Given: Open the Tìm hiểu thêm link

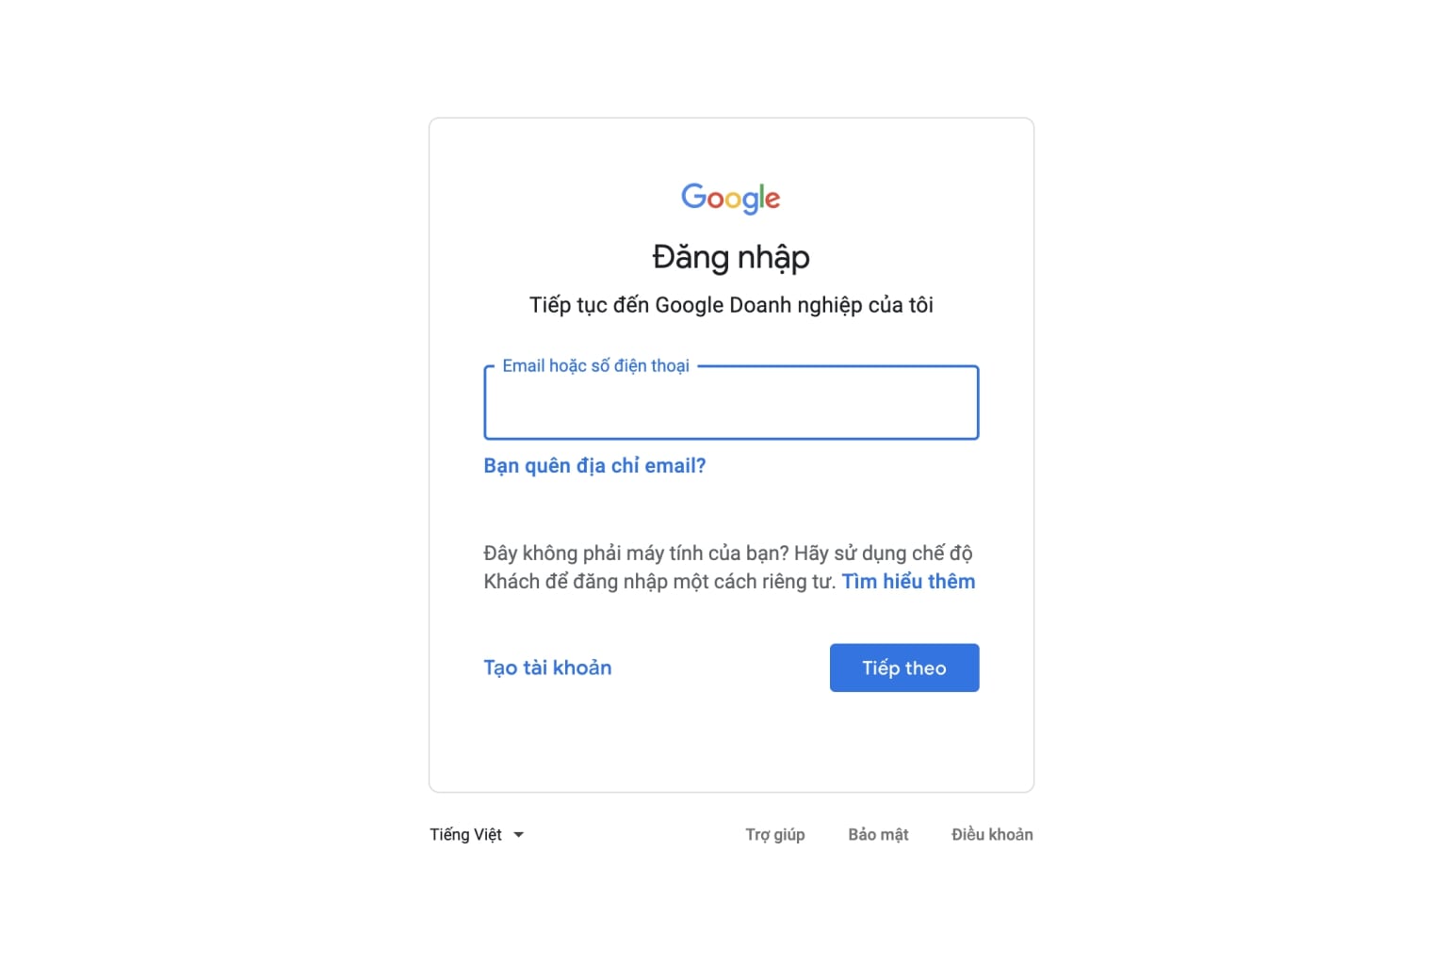Looking at the screenshot, I should click(908, 582).
